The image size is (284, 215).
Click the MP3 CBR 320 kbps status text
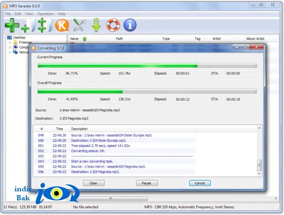tap(189, 207)
